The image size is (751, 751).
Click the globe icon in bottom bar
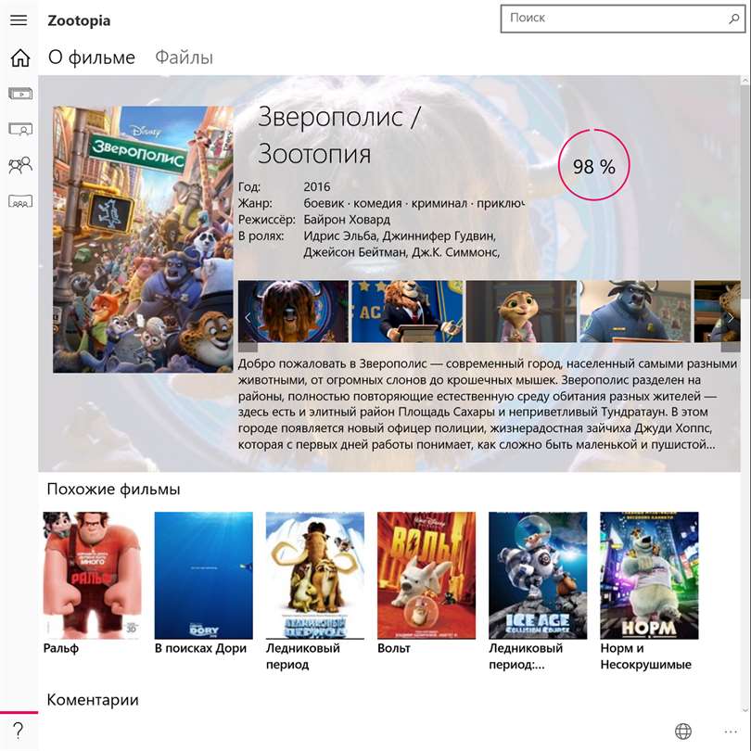(x=683, y=732)
